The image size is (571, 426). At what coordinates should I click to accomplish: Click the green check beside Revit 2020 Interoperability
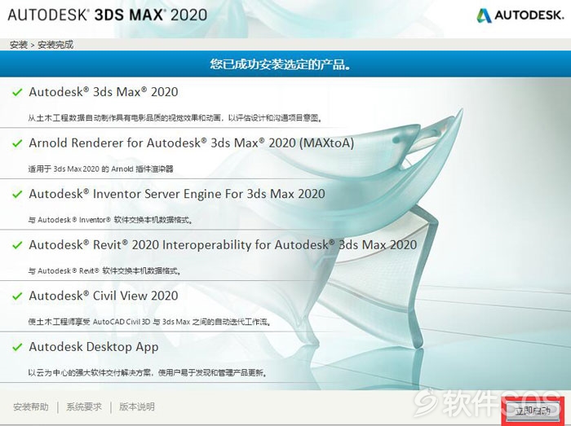[x=17, y=244]
